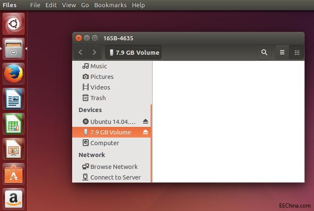Click Browse Network in the sidebar
This screenshot has height=211, width=314.
111,166
